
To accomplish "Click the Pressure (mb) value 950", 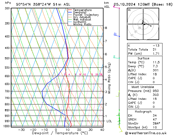I will pos(156,91).
